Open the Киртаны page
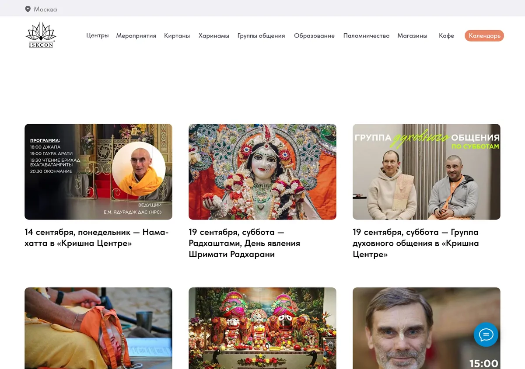Screen dimensions: 525x369 coord(177,36)
